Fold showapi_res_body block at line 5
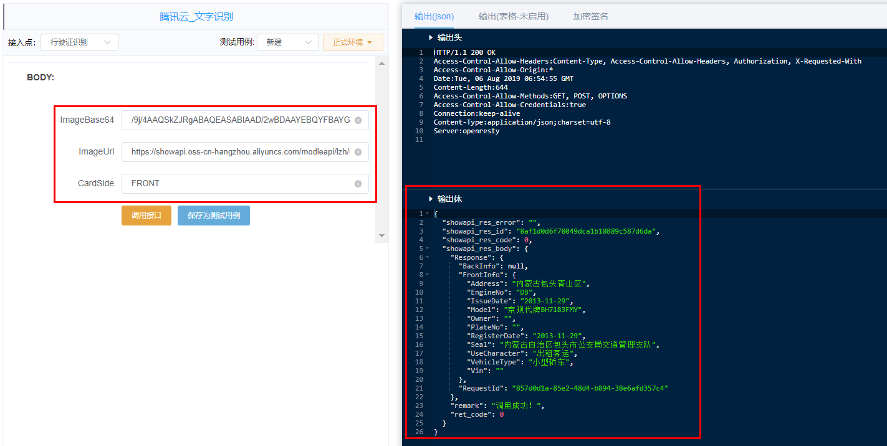This screenshot has width=887, height=446. 427,249
